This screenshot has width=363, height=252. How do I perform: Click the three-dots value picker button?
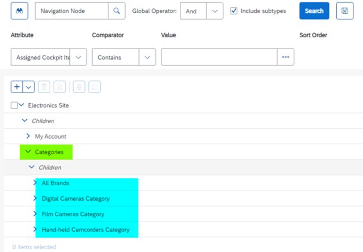[285, 57]
